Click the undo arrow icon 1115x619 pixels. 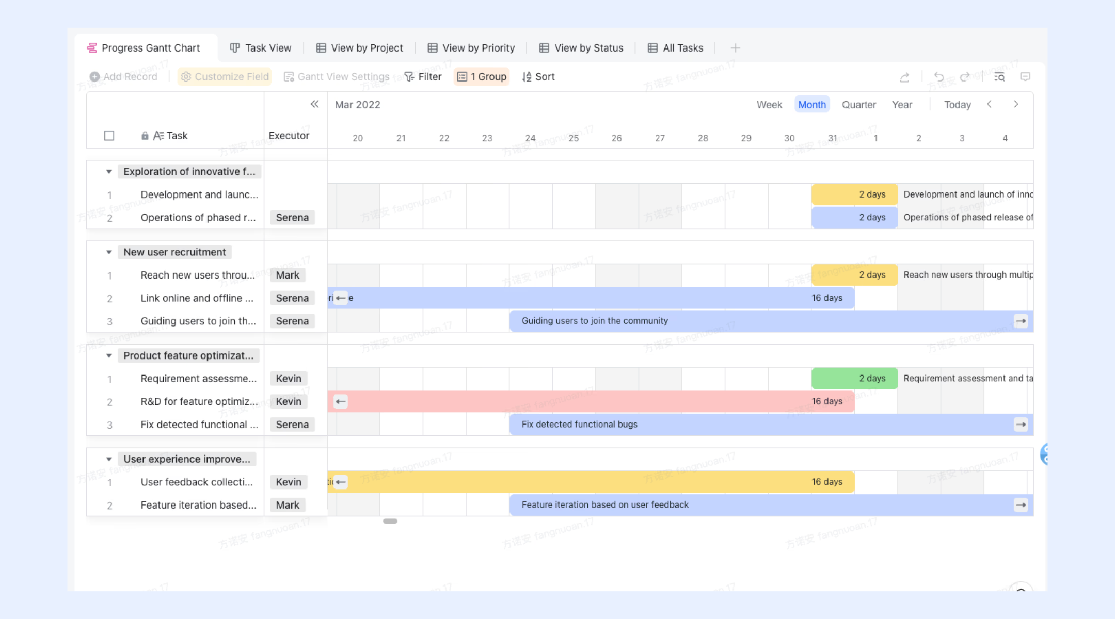pyautogui.click(x=939, y=77)
